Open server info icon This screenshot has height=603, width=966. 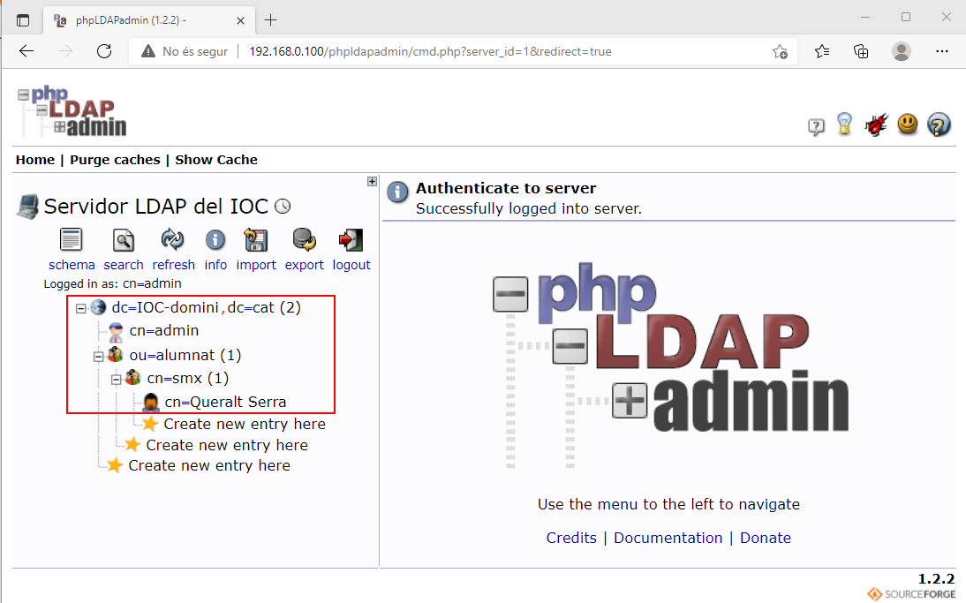[x=215, y=240]
